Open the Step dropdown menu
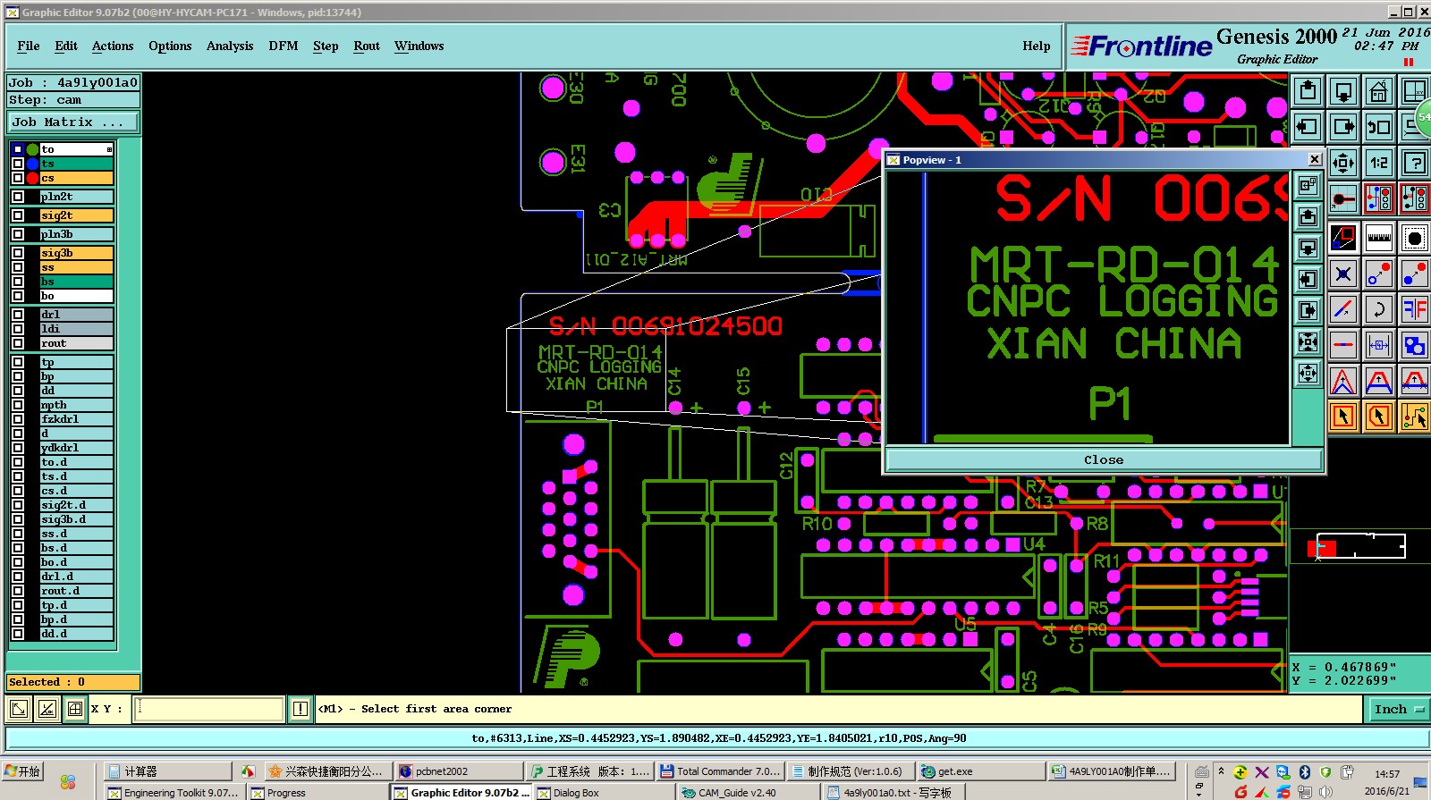Viewport: 1431px width, 800px height. [326, 46]
